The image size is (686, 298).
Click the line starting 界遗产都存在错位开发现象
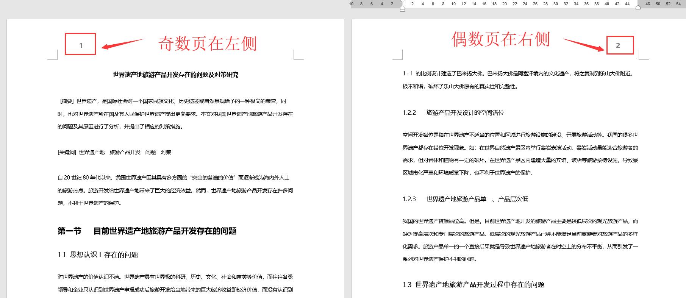520,148
